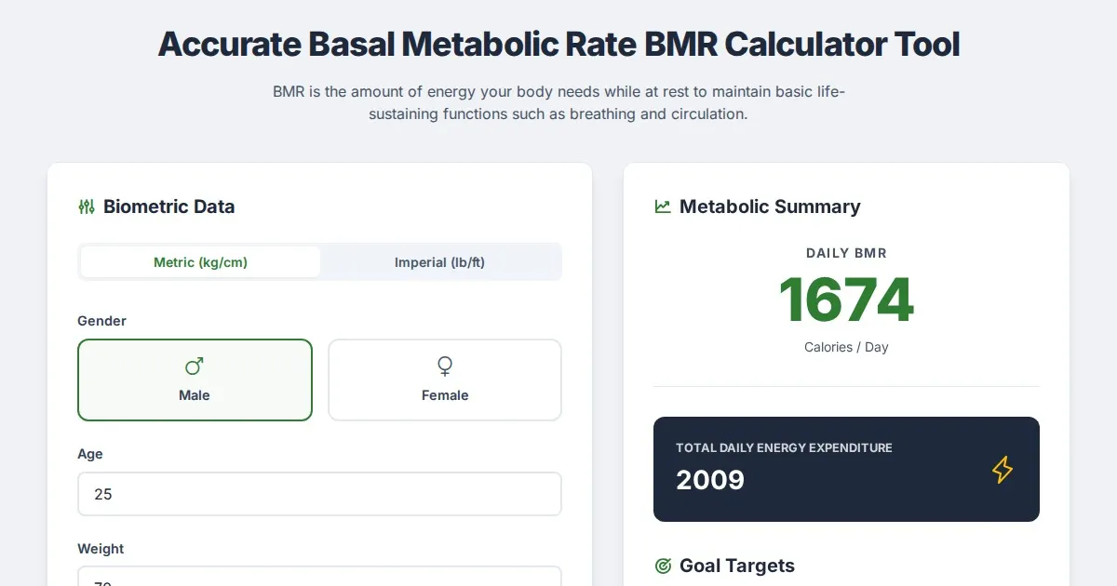Screen dimensions: 1117x586
Task: Click the male gender symbol icon
Action: (195, 366)
